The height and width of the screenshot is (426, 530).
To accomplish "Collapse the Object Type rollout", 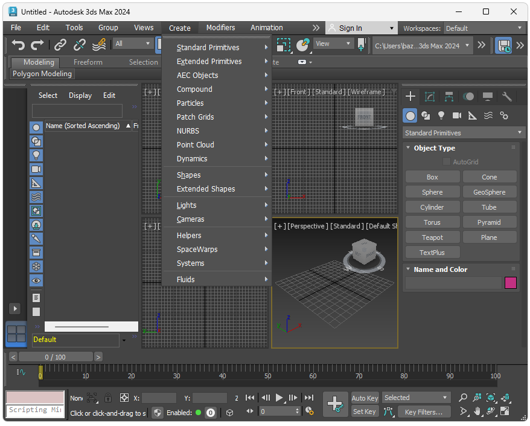I will 408,148.
